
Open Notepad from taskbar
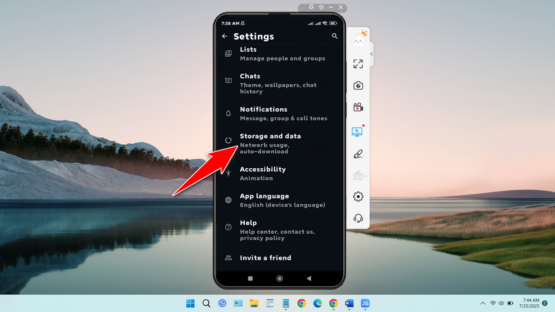point(286,304)
